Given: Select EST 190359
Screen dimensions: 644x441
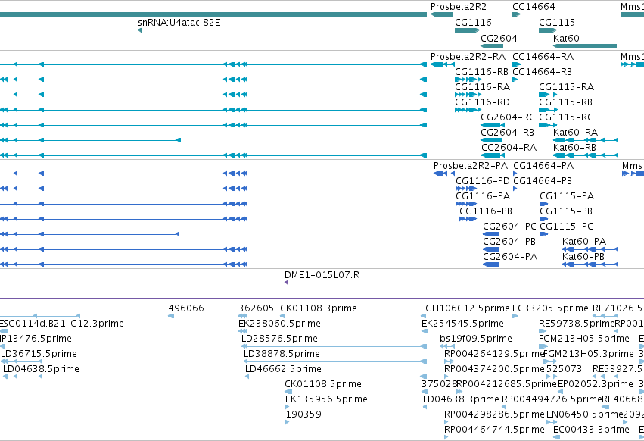Looking at the screenshot, I should tap(304, 414).
